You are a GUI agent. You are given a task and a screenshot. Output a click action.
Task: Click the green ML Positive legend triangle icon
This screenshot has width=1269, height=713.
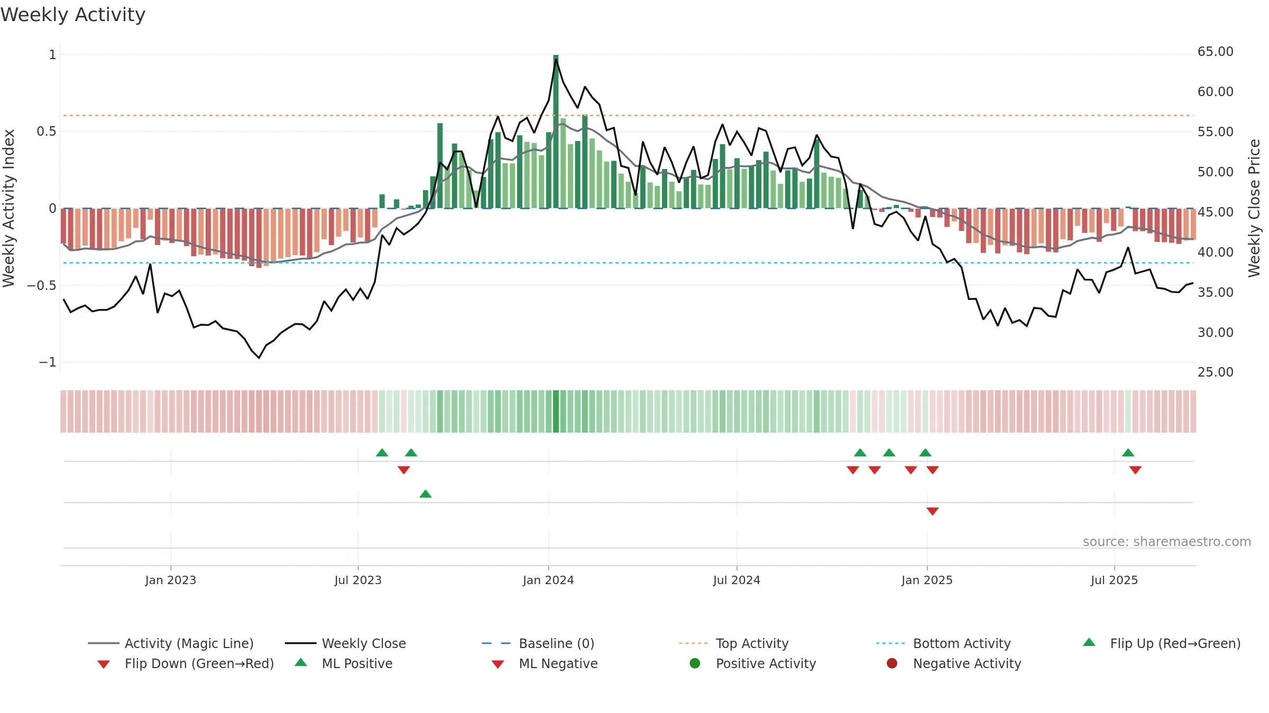(301, 662)
